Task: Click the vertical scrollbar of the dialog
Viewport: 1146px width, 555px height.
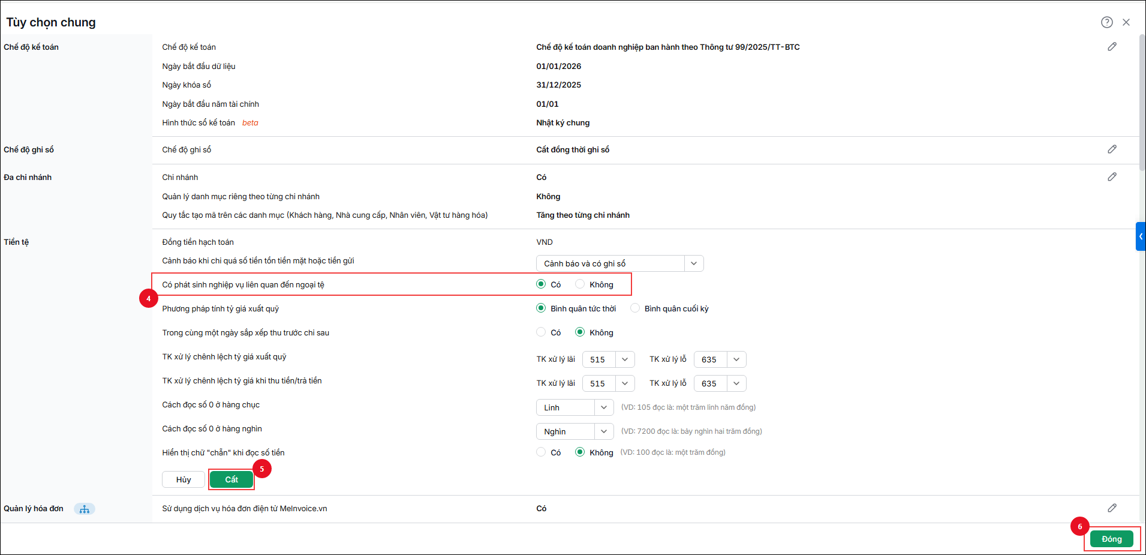Action: [1142, 102]
